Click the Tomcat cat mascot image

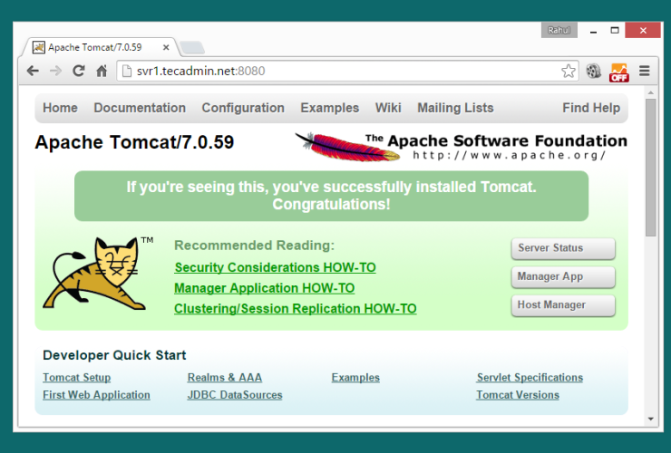(x=95, y=274)
